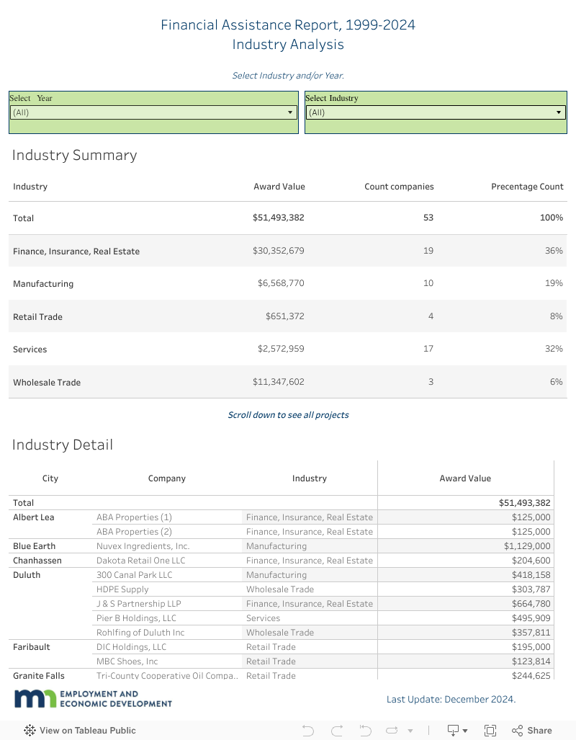
Task: Click the Award Value summary column header
Action: coord(279,187)
